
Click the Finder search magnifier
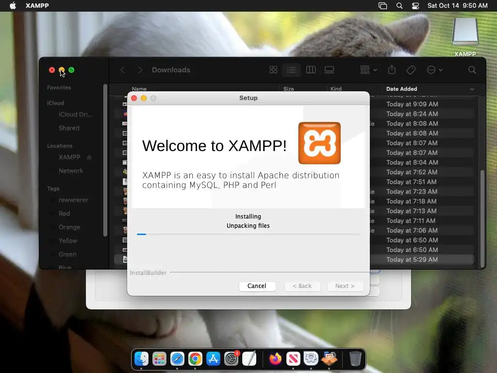tap(472, 70)
